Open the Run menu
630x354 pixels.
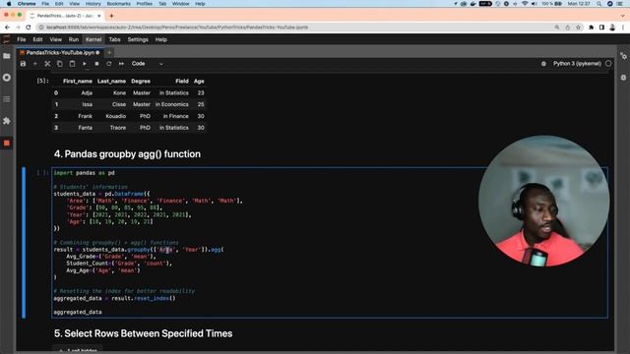tap(74, 39)
